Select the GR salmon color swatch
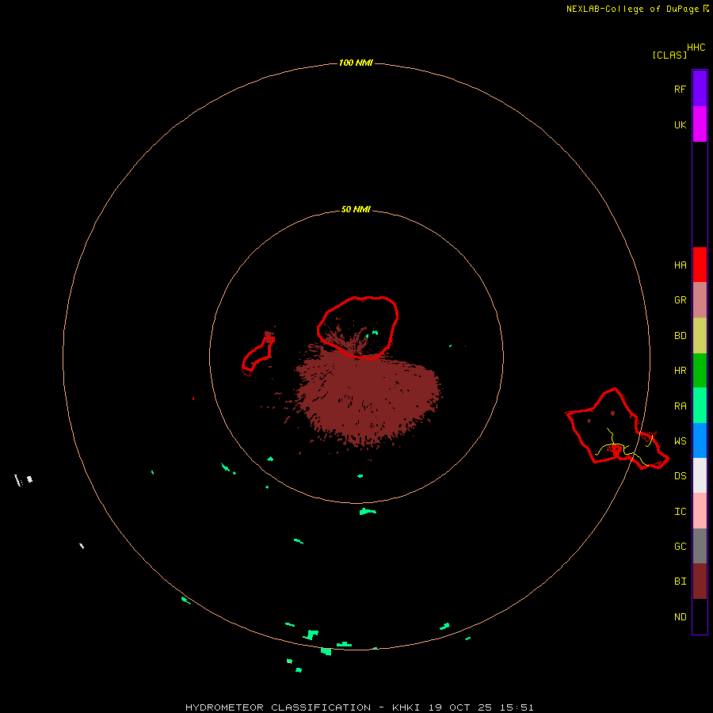The height and width of the screenshot is (713, 713). pyautogui.click(x=700, y=300)
